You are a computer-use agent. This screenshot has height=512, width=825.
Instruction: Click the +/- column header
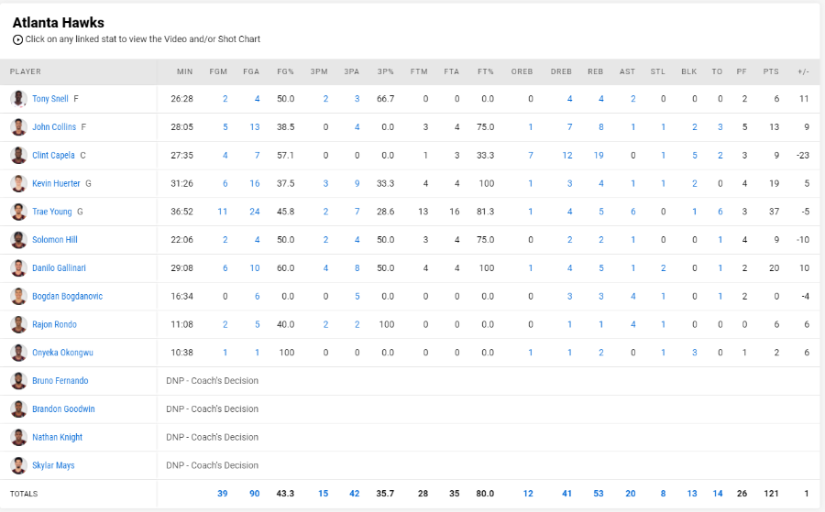[803, 71]
